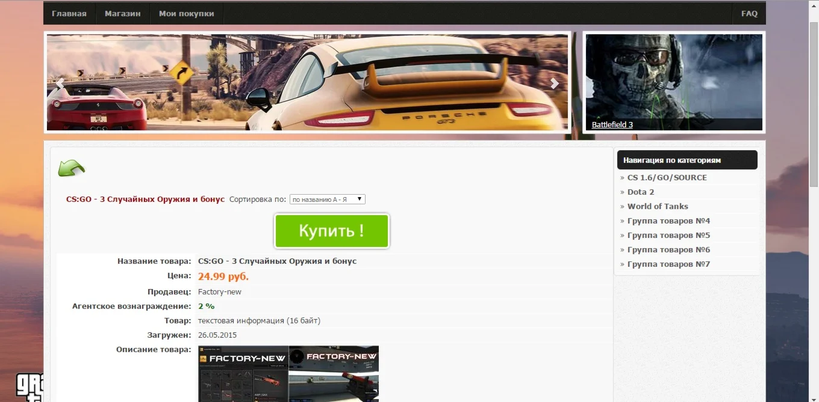Advance banner slider with right arrow
The image size is (819, 402).
(x=555, y=84)
